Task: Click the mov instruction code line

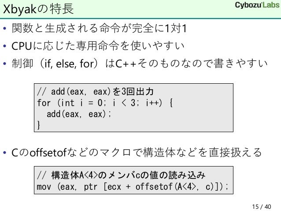Action: 133,187
